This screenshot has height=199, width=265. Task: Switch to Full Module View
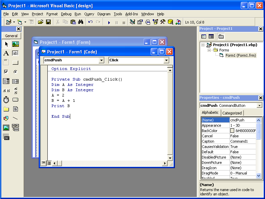click(x=49, y=163)
